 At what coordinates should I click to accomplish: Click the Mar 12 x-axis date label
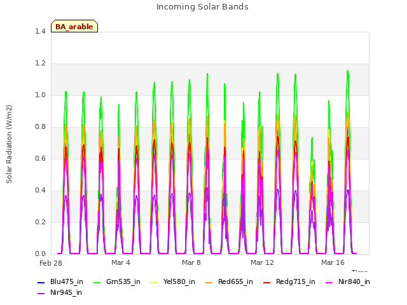pos(262,262)
